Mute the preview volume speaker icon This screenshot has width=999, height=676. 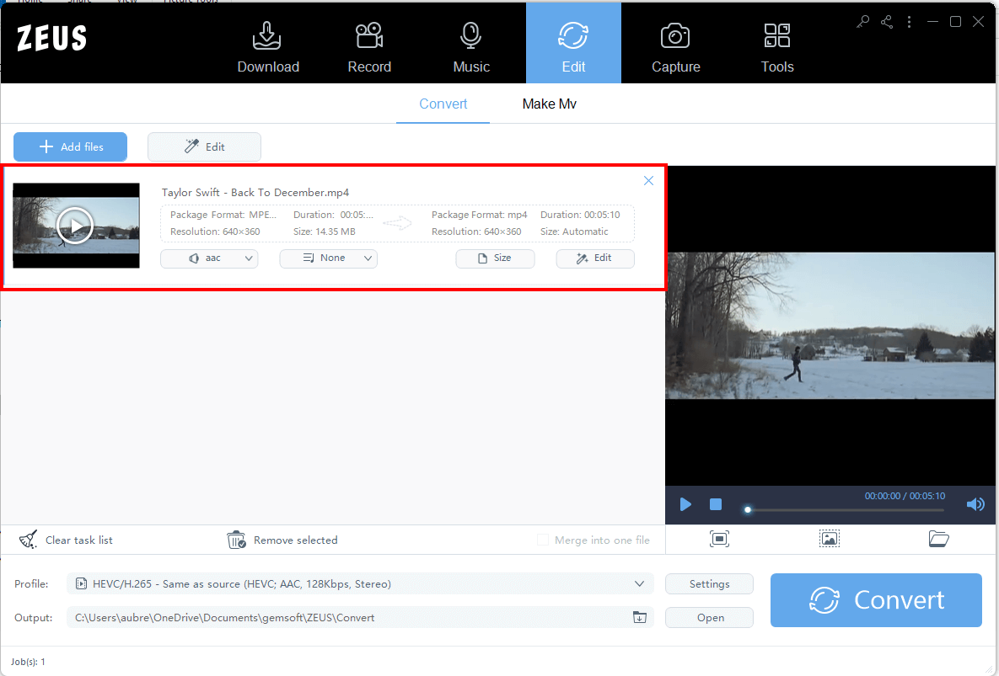[x=975, y=504]
